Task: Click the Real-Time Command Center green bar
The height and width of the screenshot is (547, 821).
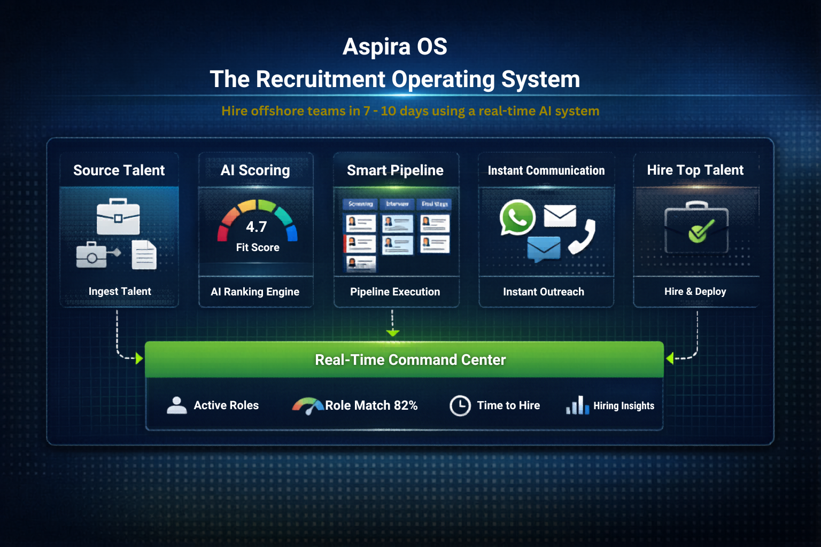Action: coord(405,360)
